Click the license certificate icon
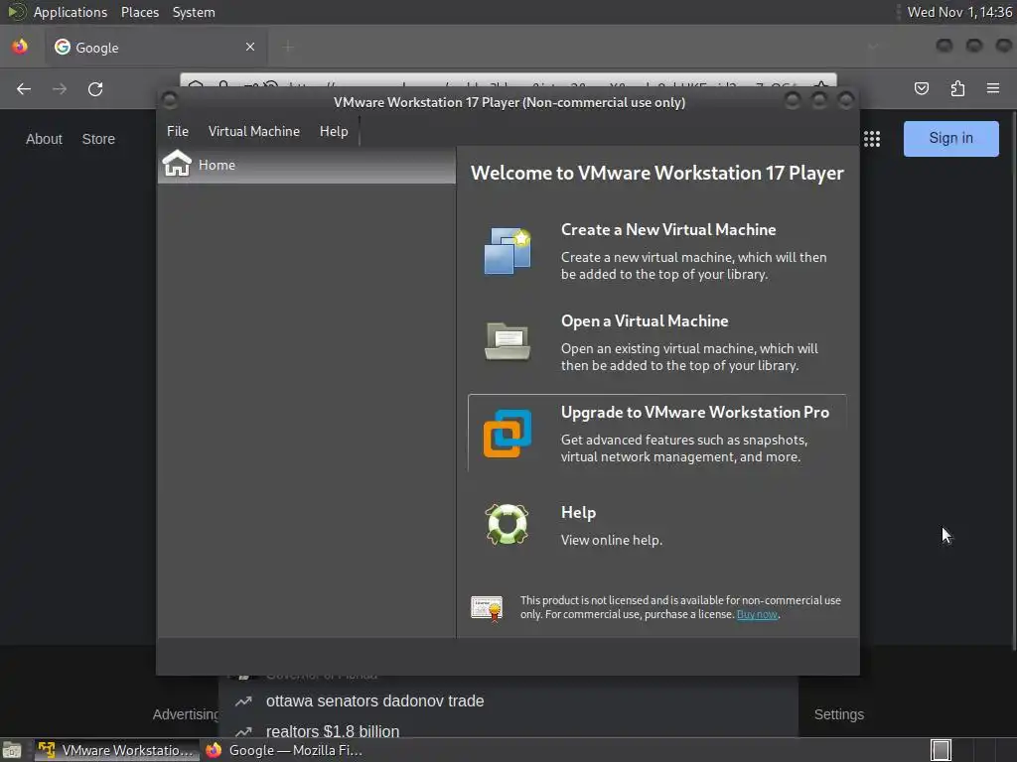The height and width of the screenshot is (762, 1017). 487,608
